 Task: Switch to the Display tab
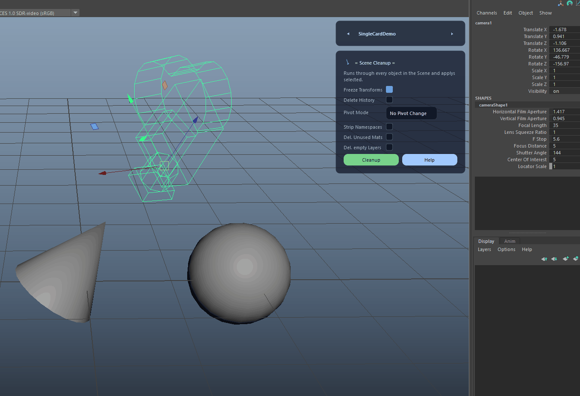point(486,241)
